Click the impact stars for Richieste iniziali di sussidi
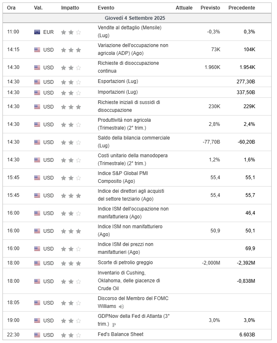The width and height of the screenshot is (277, 343). [71, 107]
